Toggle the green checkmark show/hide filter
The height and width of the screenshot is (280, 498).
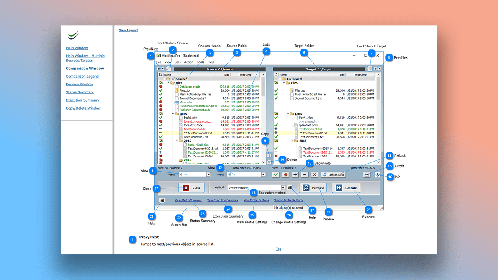[x=276, y=175]
